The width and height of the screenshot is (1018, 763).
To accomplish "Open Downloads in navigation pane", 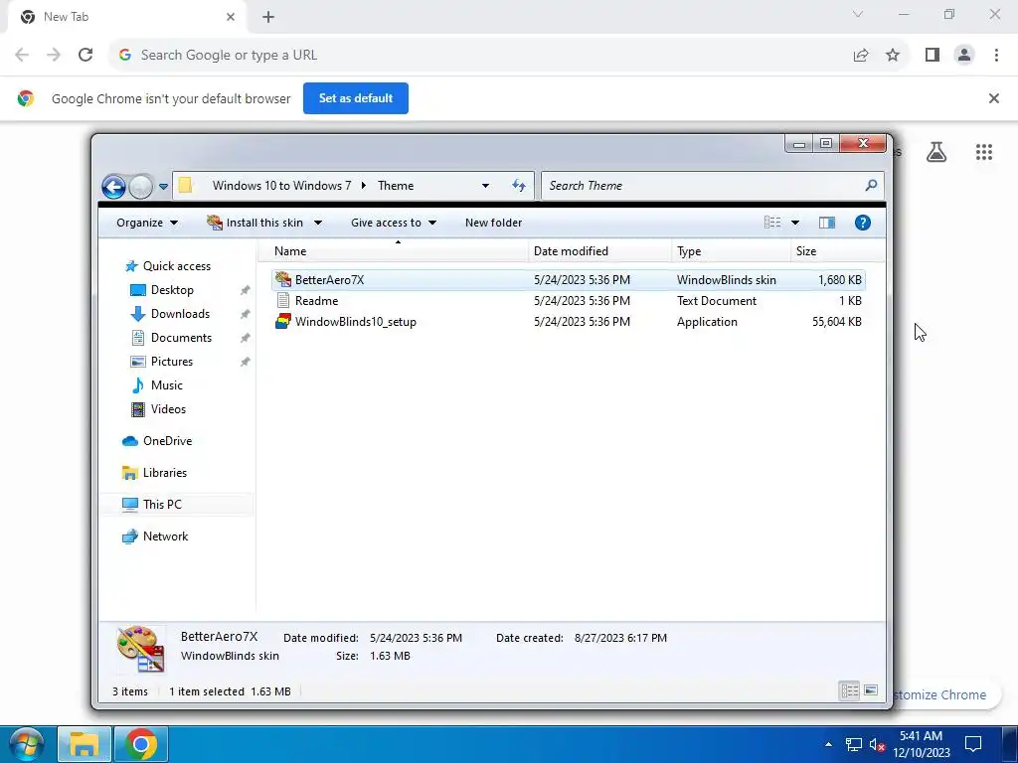I will tap(170, 314).
